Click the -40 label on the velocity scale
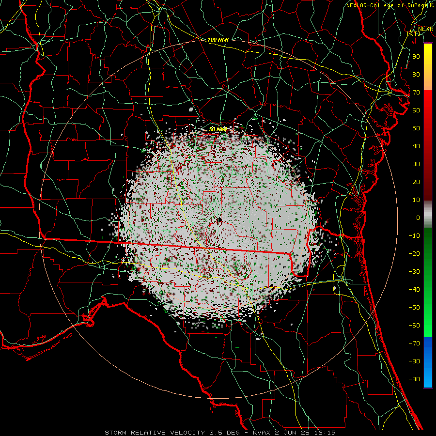The image size is (436, 436). [x=414, y=290]
